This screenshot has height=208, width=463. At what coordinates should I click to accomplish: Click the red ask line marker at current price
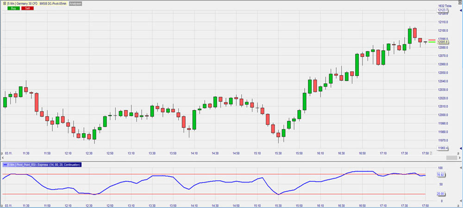[432, 41]
